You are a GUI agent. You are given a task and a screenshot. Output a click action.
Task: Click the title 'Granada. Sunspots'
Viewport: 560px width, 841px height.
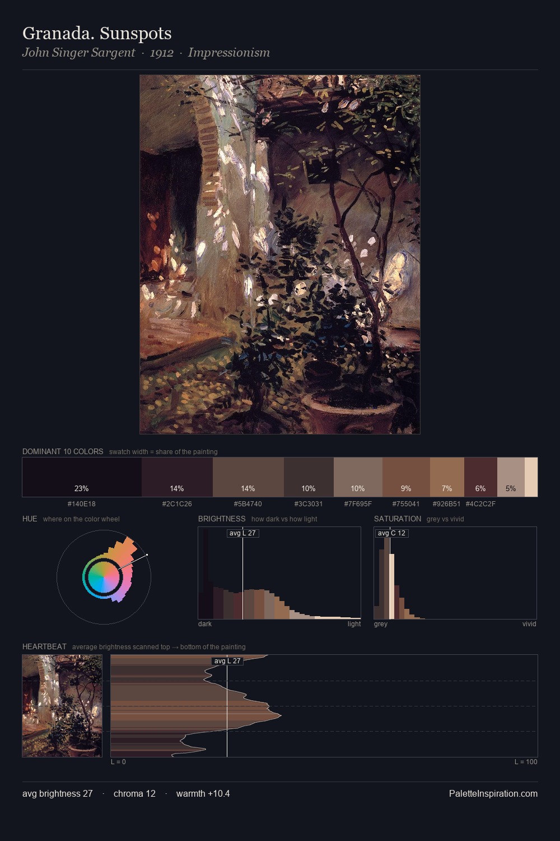coord(97,34)
